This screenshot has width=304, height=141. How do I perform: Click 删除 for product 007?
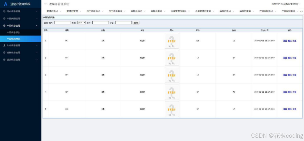point(290,75)
